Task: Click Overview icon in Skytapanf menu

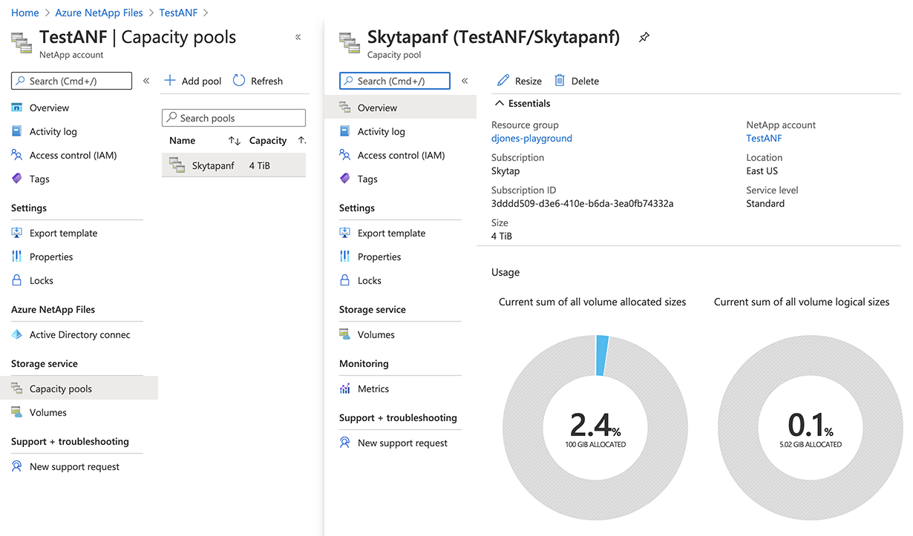Action: click(345, 107)
